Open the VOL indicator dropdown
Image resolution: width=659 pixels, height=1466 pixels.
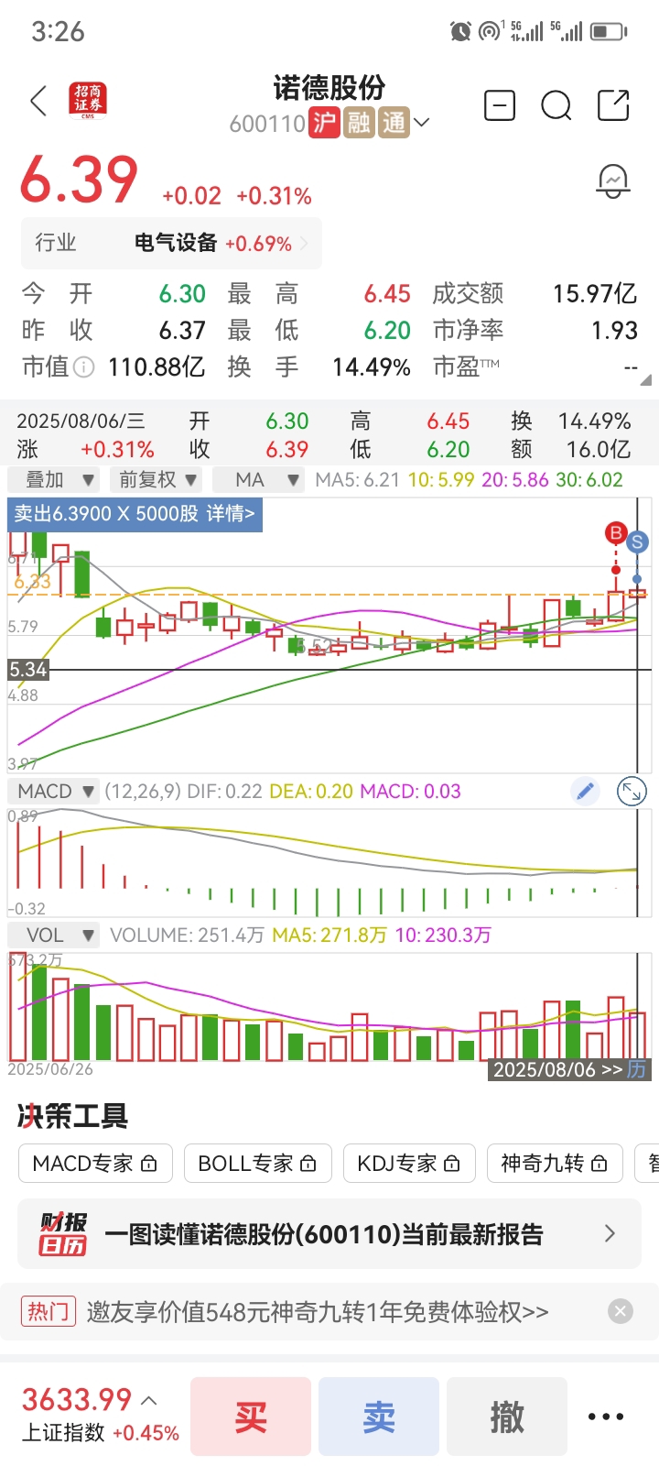(53, 935)
